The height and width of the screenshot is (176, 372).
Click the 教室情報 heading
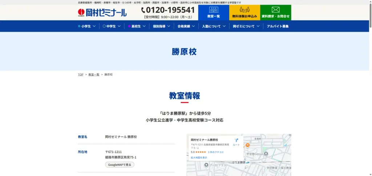coord(185,96)
